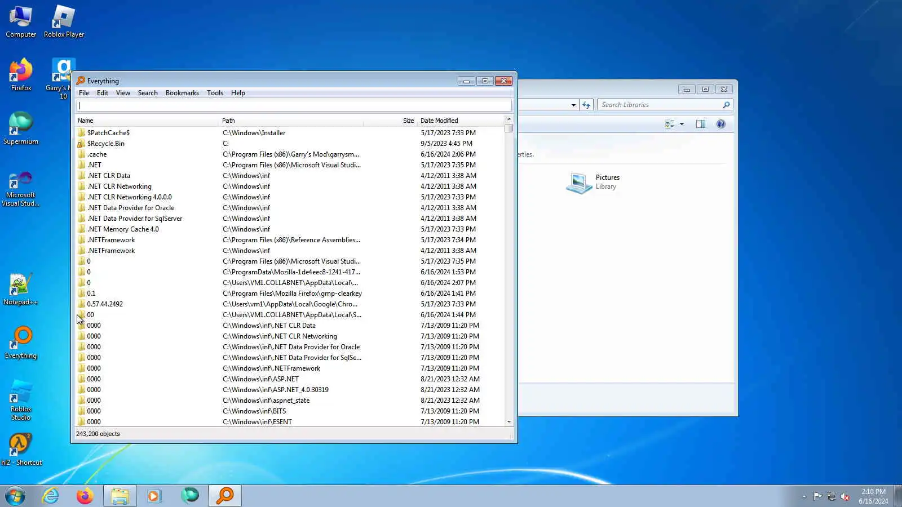Viewport: 902px width, 507px height.
Task: Open the Tools menu in Everything
Action: 215,93
